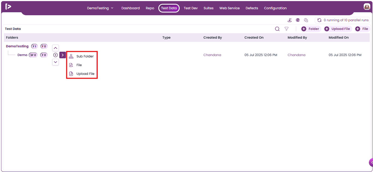373x172 pixels.
Task: Click the up chevron above Demo row
Action: (x=56, y=48)
